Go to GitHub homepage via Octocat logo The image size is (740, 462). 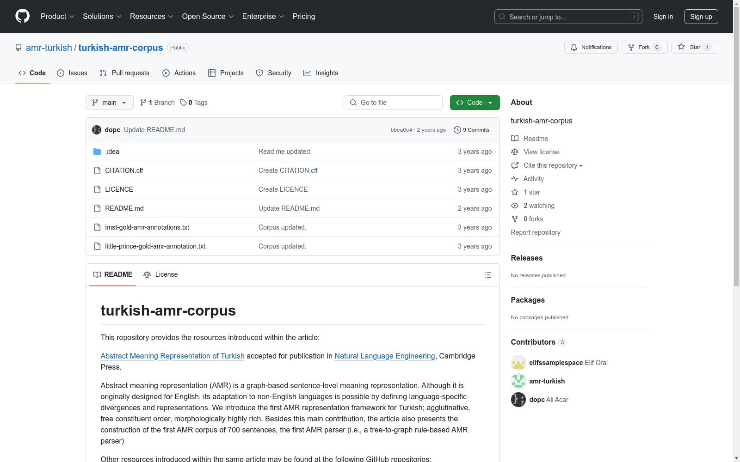22,16
